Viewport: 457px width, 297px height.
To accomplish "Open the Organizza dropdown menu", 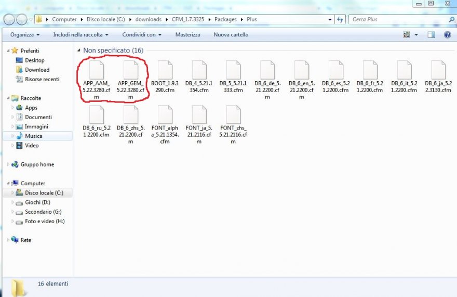I will pos(25,35).
